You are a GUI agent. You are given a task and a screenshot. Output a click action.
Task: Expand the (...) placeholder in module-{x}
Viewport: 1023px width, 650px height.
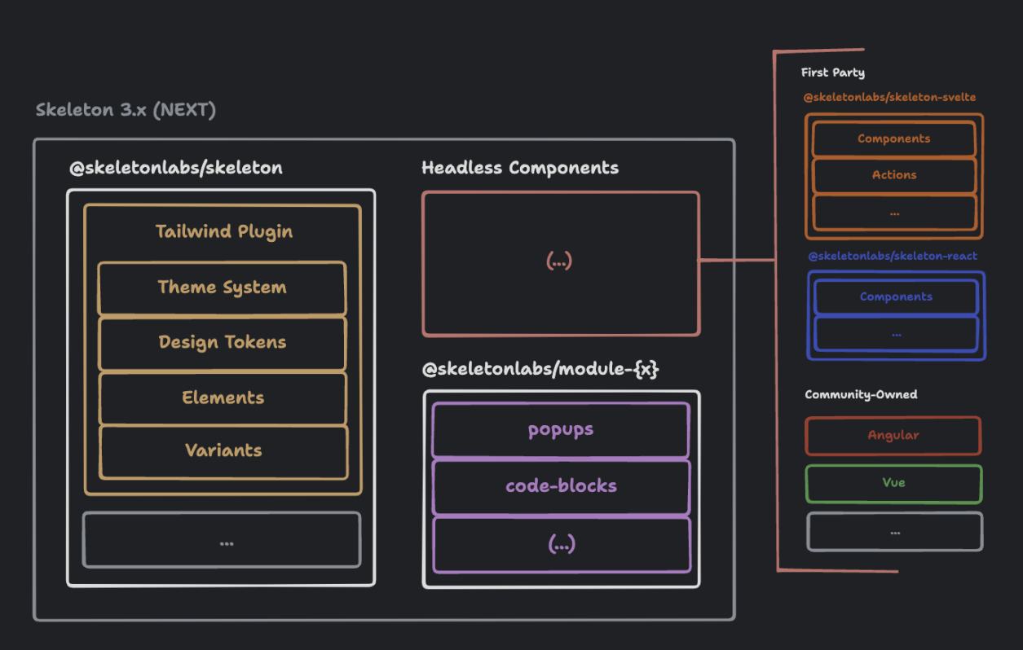[560, 543]
